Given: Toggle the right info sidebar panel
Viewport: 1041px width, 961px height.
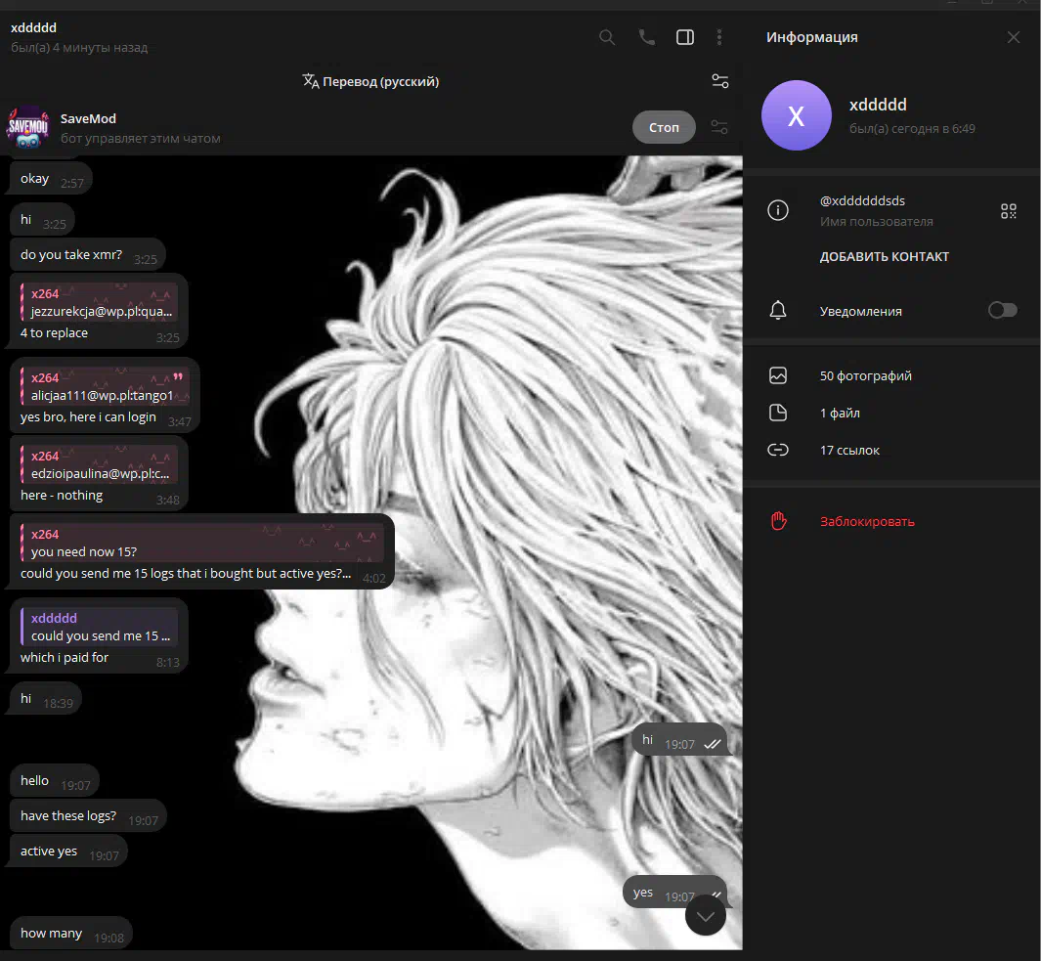Looking at the screenshot, I should pyautogui.click(x=685, y=37).
